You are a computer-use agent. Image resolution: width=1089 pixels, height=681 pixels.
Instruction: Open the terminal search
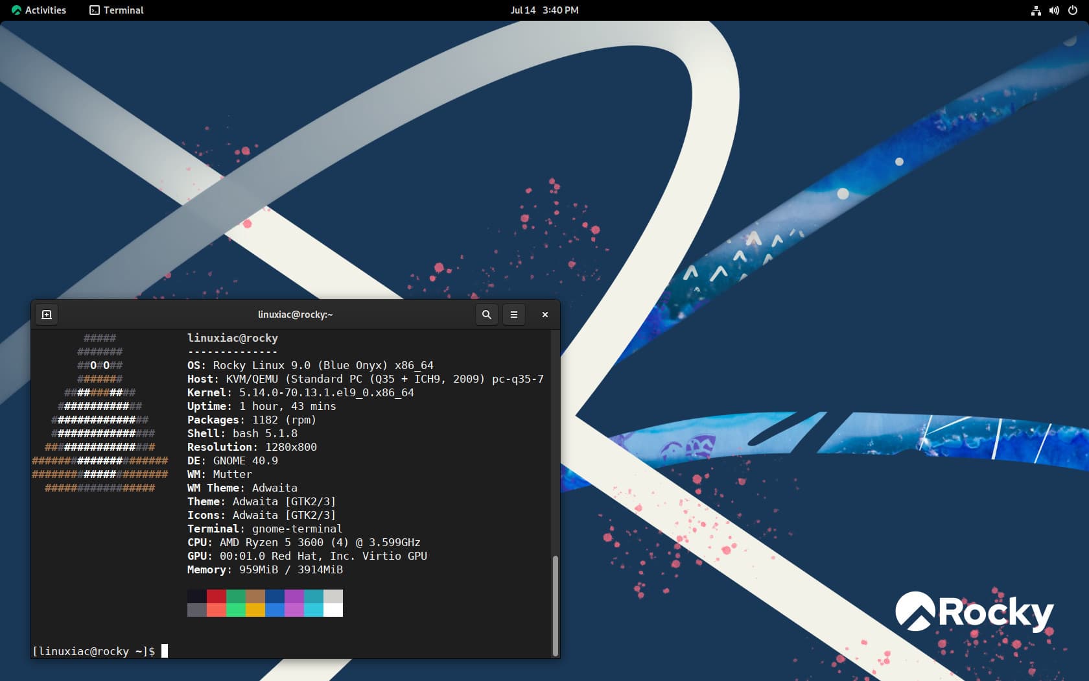point(486,315)
